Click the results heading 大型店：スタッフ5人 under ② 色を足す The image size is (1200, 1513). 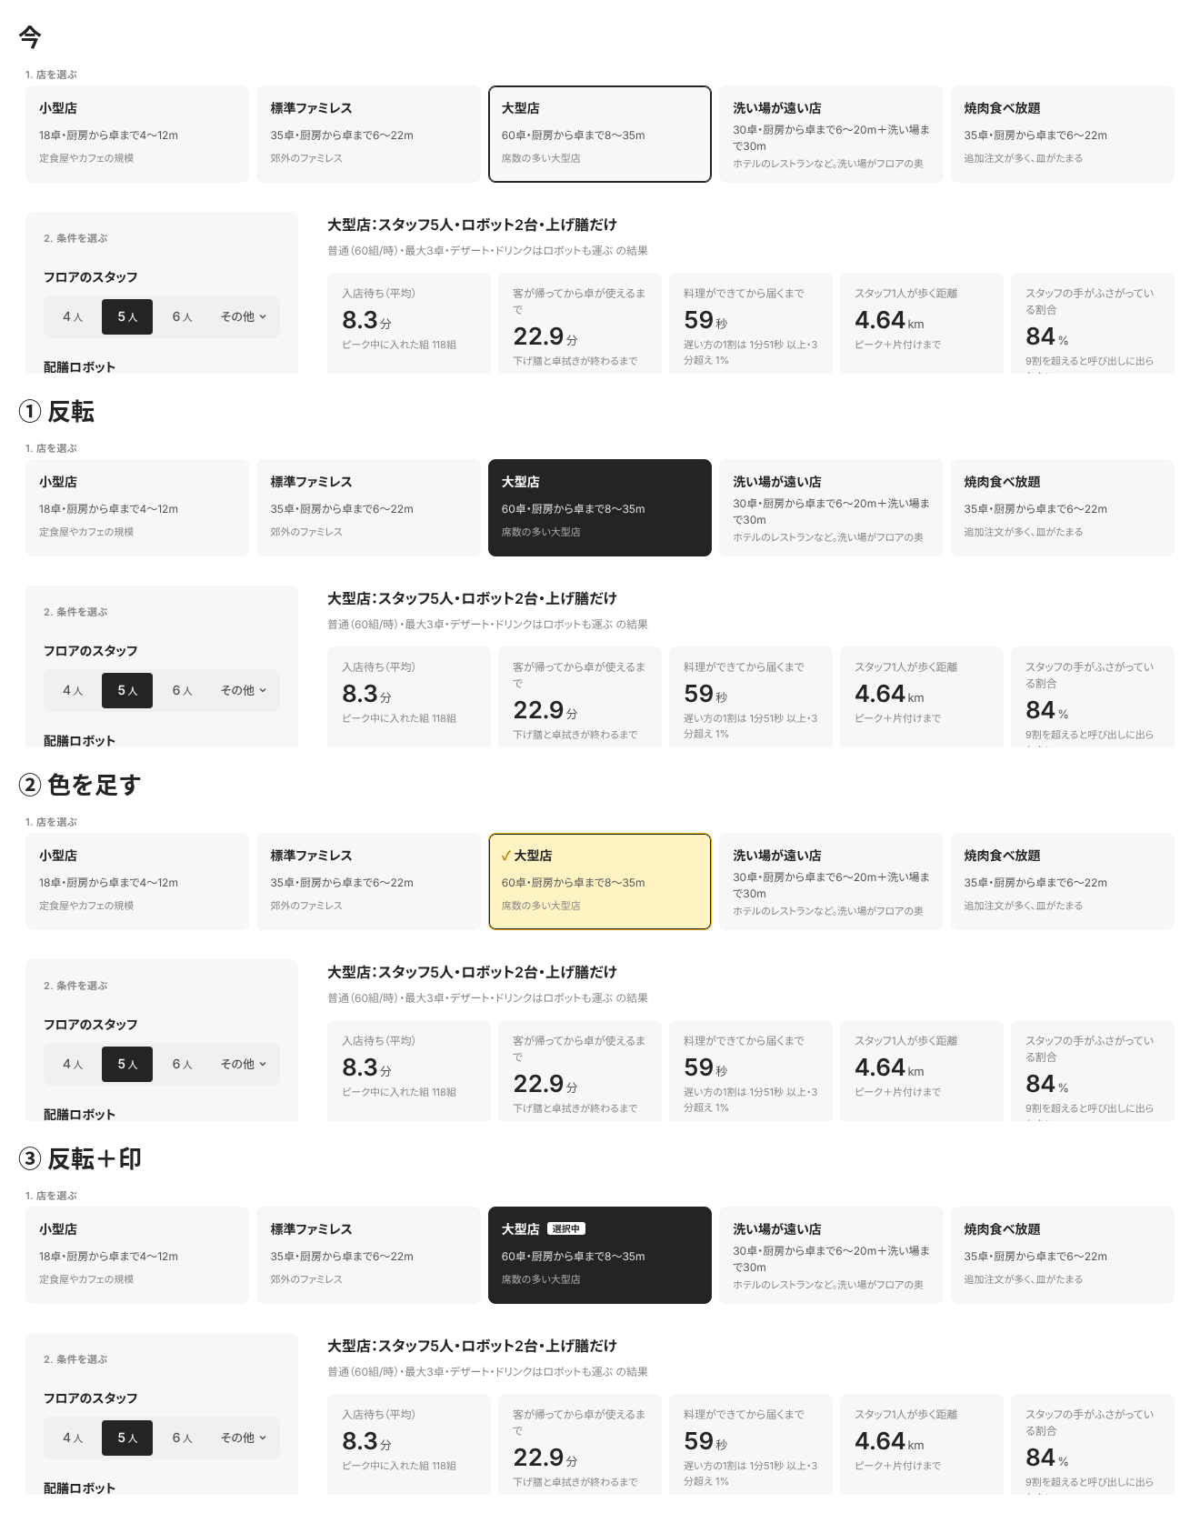[472, 972]
